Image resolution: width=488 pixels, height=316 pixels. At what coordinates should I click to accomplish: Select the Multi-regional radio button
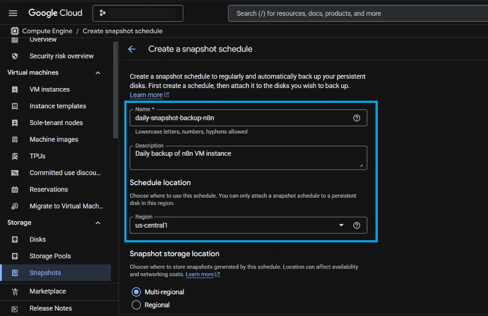click(x=136, y=292)
